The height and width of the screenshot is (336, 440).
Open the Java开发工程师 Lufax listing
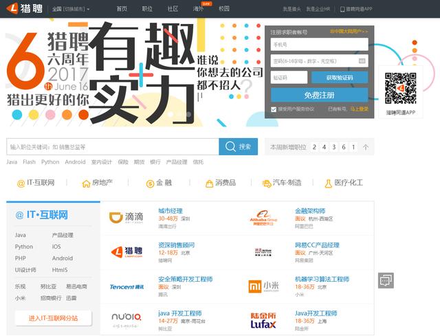[316, 313]
